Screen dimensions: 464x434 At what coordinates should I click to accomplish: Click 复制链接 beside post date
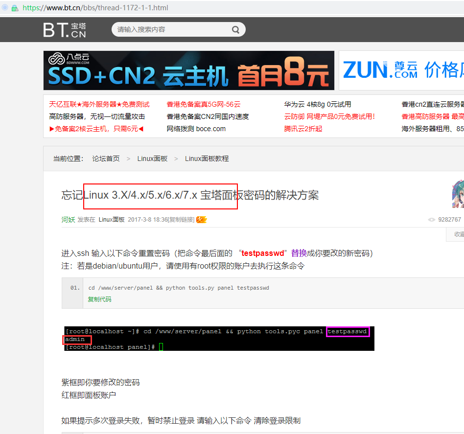[181, 220]
